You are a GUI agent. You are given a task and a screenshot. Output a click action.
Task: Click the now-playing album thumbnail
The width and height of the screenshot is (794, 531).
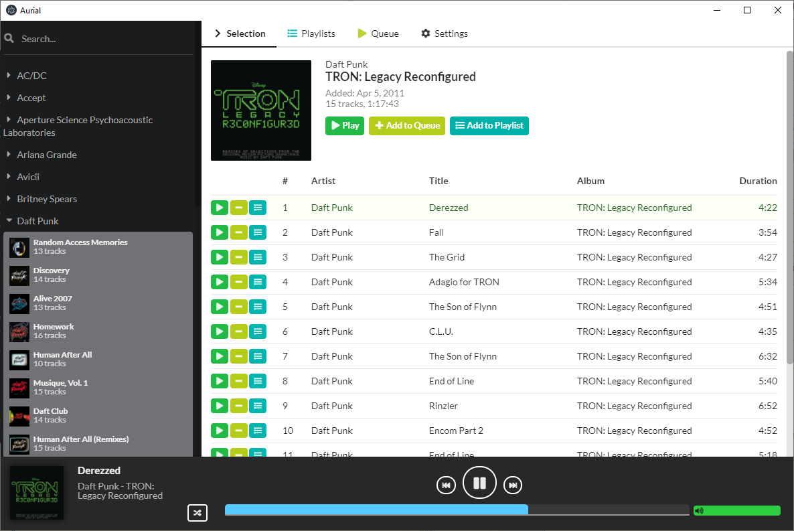click(x=37, y=493)
